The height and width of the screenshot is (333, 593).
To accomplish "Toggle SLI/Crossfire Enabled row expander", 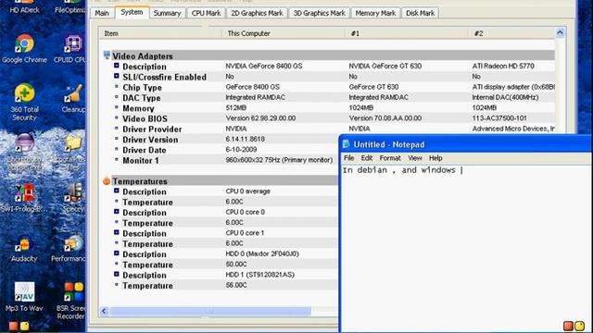I will pyautogui.click(x=117, y=76).
